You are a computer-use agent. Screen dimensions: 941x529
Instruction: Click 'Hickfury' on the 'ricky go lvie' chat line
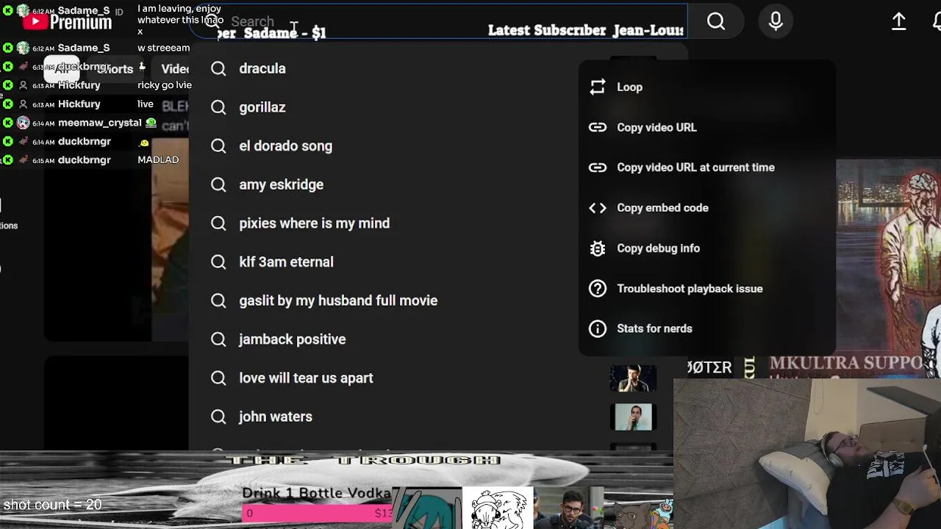pyautogui.click(x=79, y=85)
